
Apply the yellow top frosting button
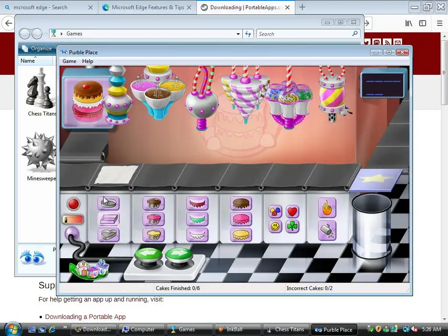241,235
